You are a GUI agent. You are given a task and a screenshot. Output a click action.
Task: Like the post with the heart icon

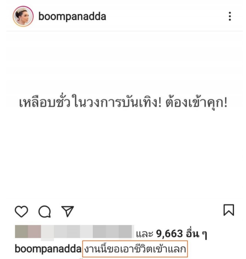coord(21,211)
